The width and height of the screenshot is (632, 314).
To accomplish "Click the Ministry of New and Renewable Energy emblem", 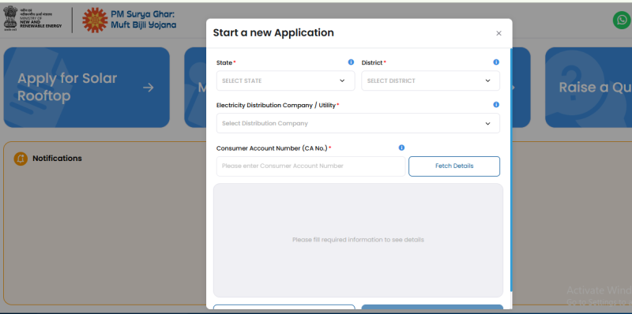I will point(10,19).
